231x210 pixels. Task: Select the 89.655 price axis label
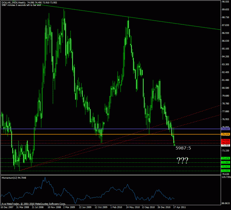pos(225,10)
